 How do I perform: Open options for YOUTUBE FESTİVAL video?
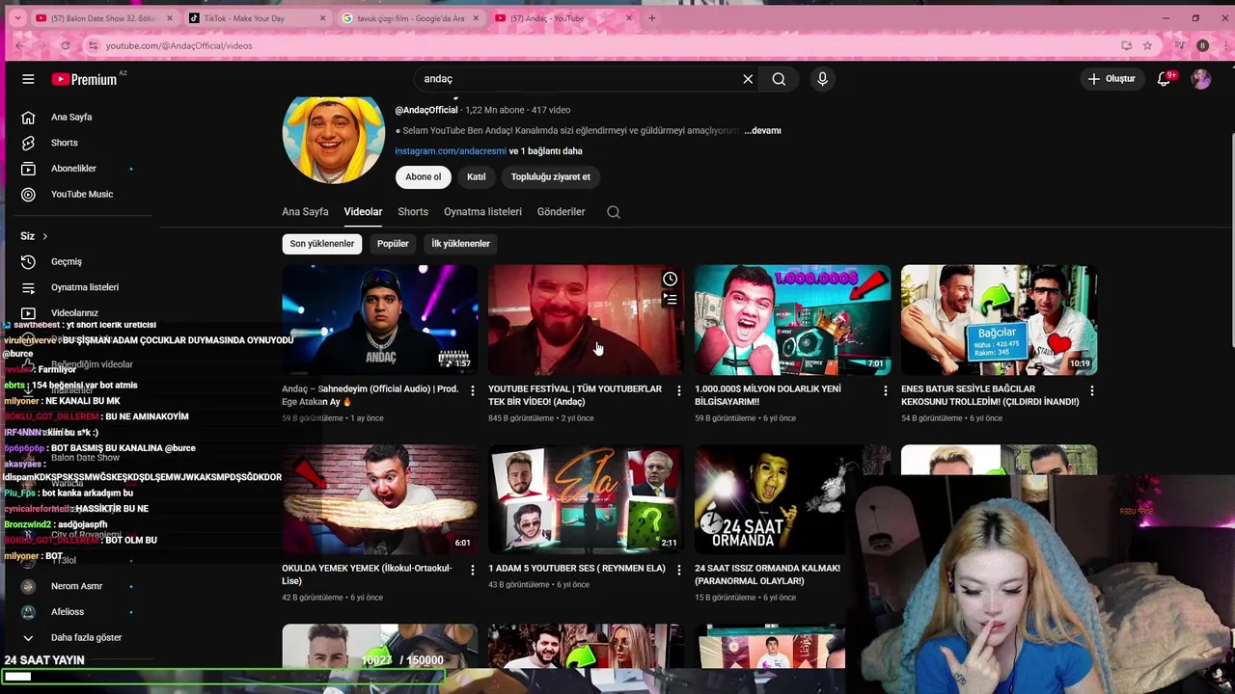click(x=678, y=390)
